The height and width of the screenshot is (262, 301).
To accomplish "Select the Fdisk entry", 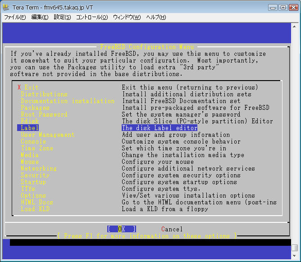I will pos(30,121).
